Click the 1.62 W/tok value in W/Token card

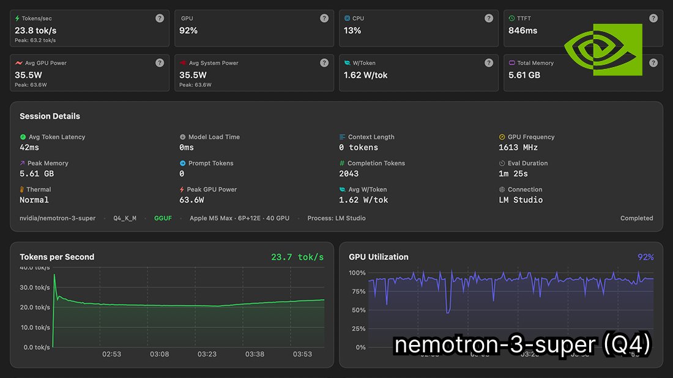coord(366,75)
